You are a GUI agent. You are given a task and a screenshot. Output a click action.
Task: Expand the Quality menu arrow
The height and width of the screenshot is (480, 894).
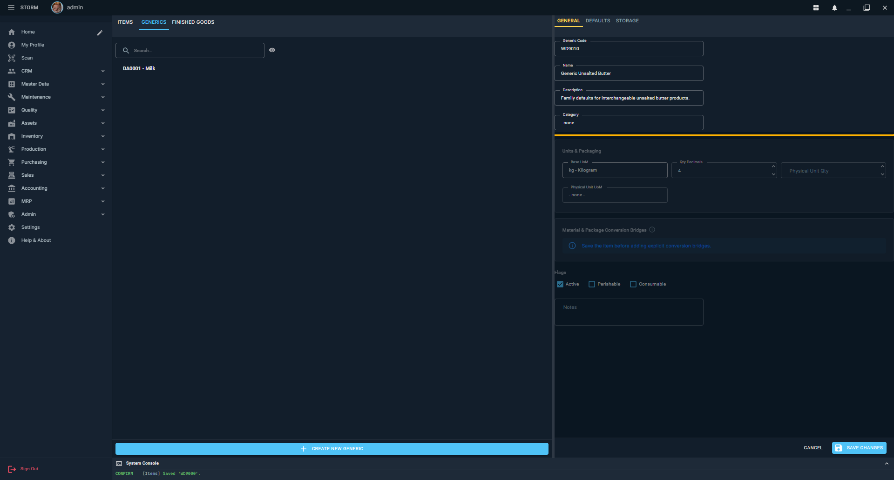coord(103,110)
